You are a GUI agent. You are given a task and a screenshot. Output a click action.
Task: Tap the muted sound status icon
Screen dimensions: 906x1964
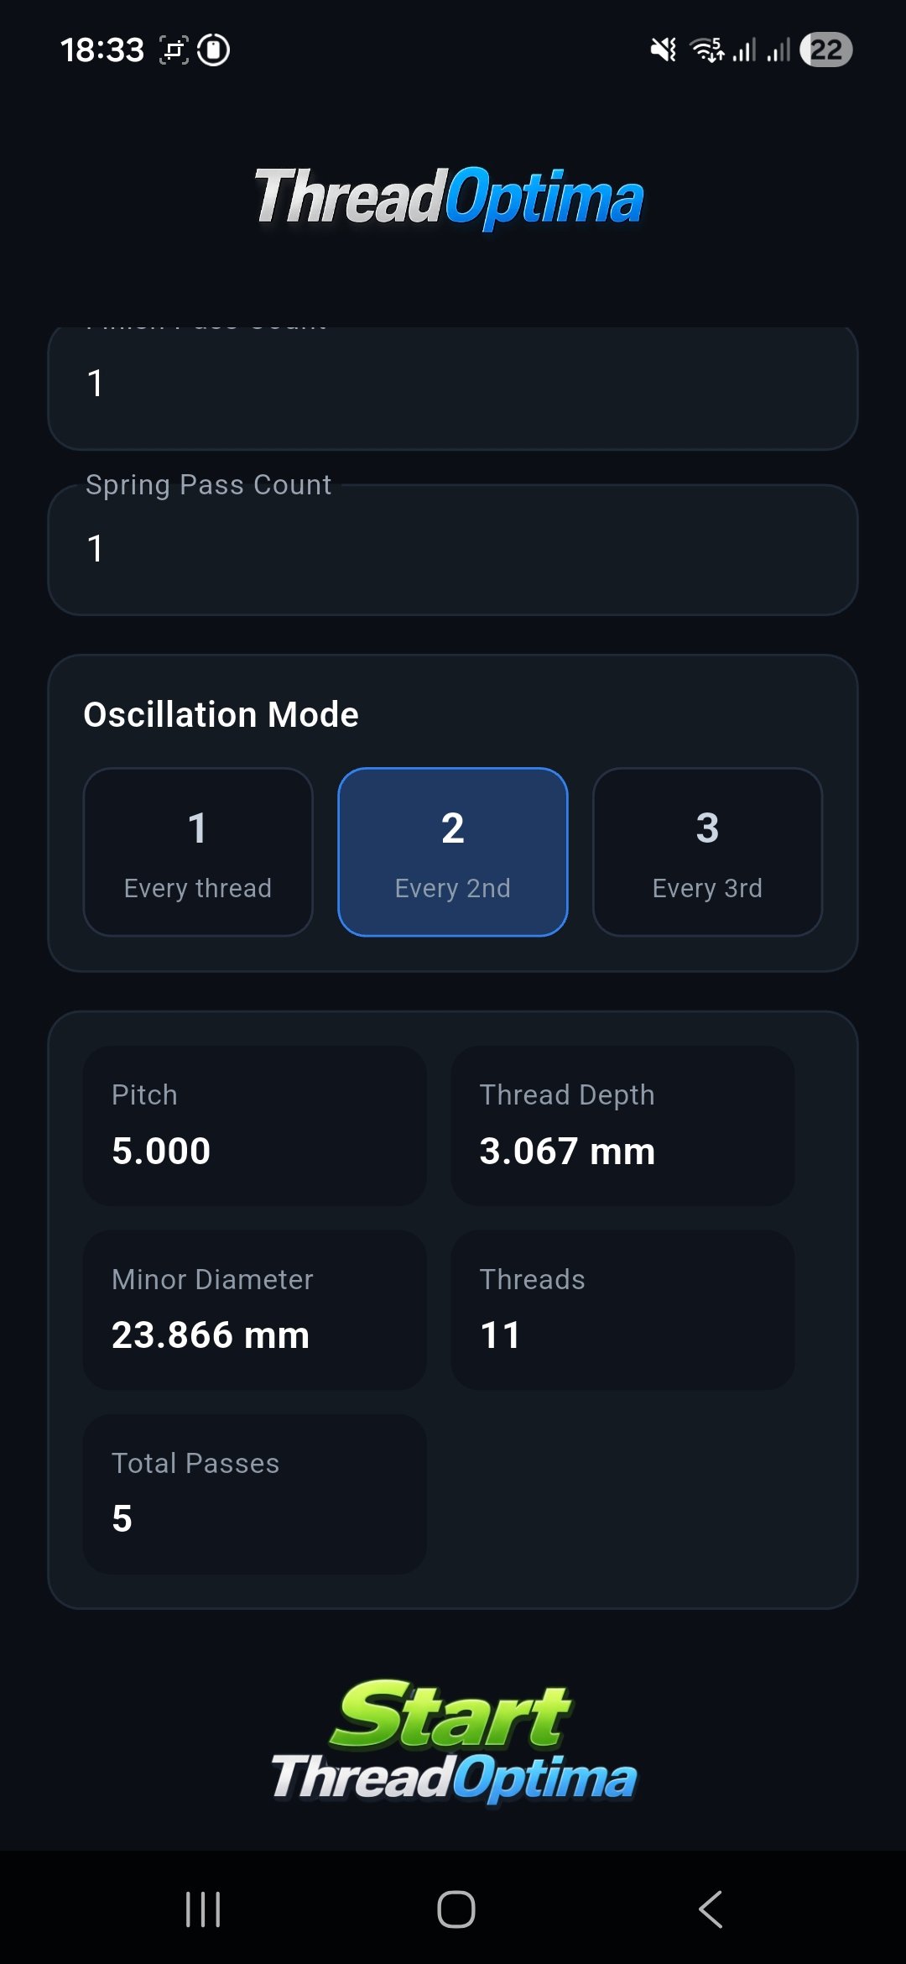click(664, 50)
